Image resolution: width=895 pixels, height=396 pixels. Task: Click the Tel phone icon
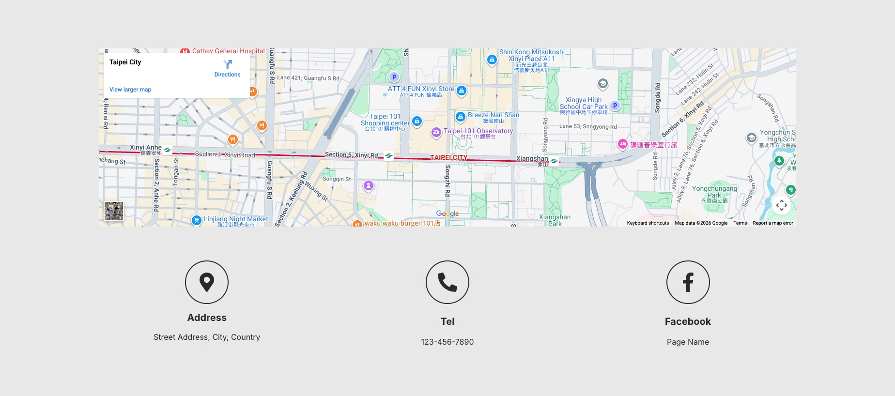447,282
